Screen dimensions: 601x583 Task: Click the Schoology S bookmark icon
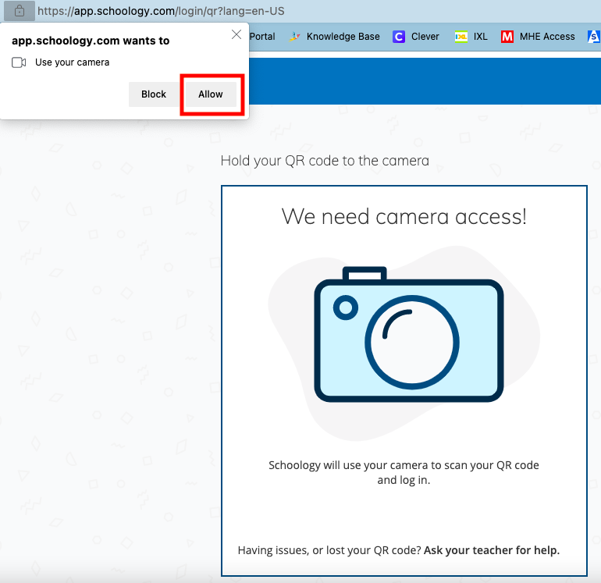pos(594,37)
